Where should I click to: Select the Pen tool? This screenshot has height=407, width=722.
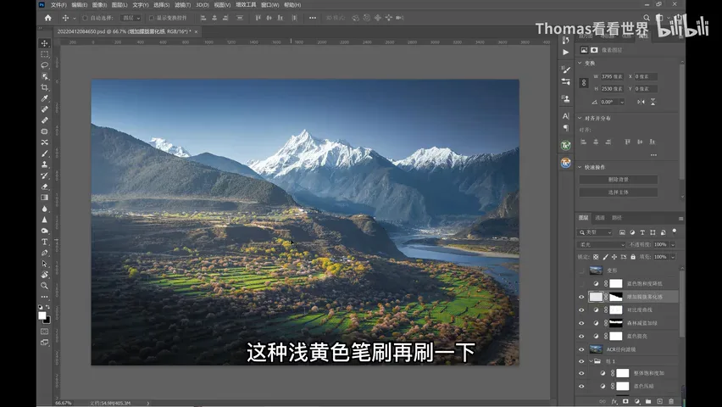(x=45, y=253)
